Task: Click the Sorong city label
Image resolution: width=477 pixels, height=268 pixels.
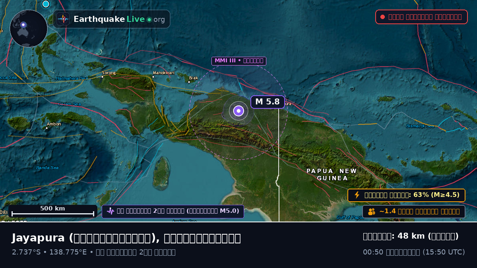Action: (x=109, y=73)
